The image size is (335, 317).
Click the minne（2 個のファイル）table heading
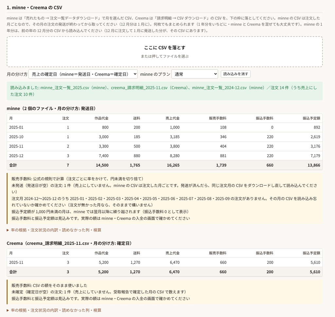coord(51,108)
